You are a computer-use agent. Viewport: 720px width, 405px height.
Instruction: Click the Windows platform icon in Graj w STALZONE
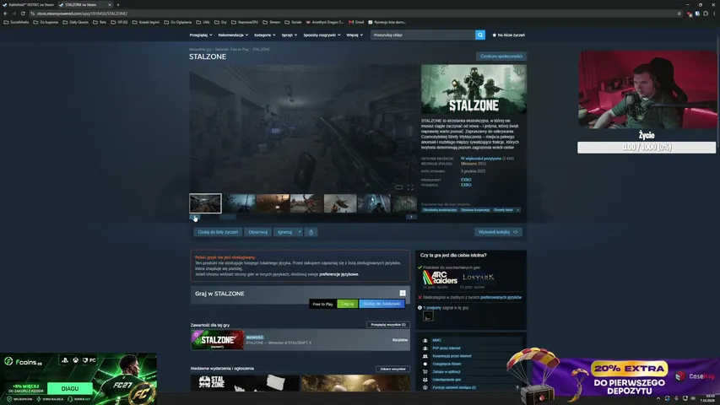(403, 293)
